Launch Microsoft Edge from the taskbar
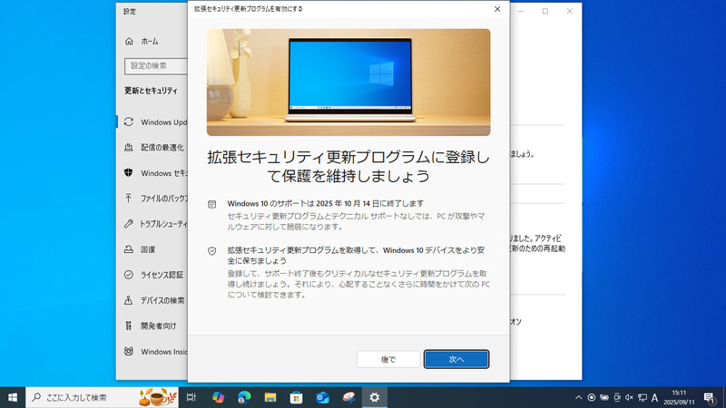The image size is (726, 408). click(x=244, y=397)
